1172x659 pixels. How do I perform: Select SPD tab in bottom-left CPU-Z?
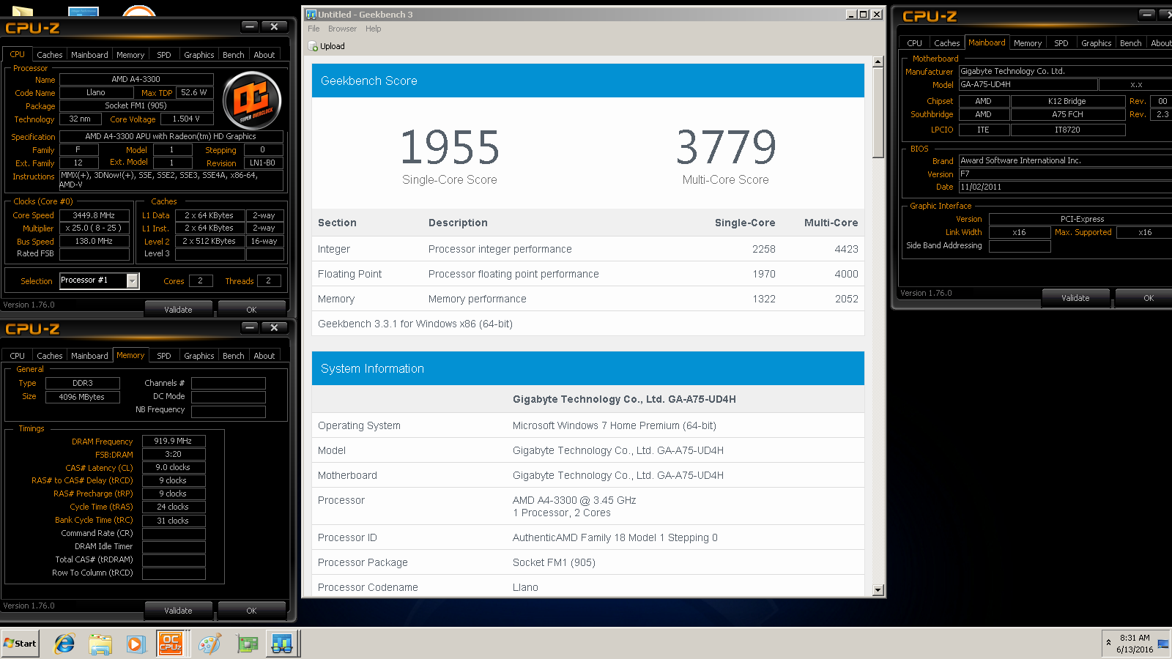click(x=164, y=356)
